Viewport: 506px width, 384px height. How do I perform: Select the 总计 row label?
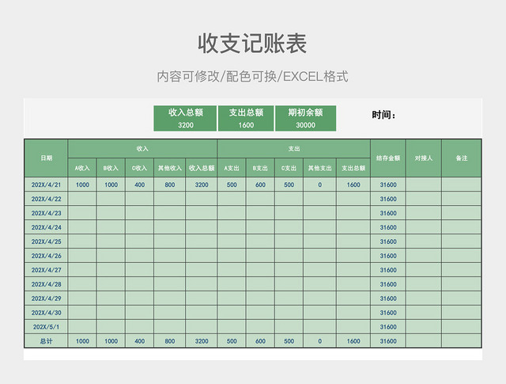46,341
